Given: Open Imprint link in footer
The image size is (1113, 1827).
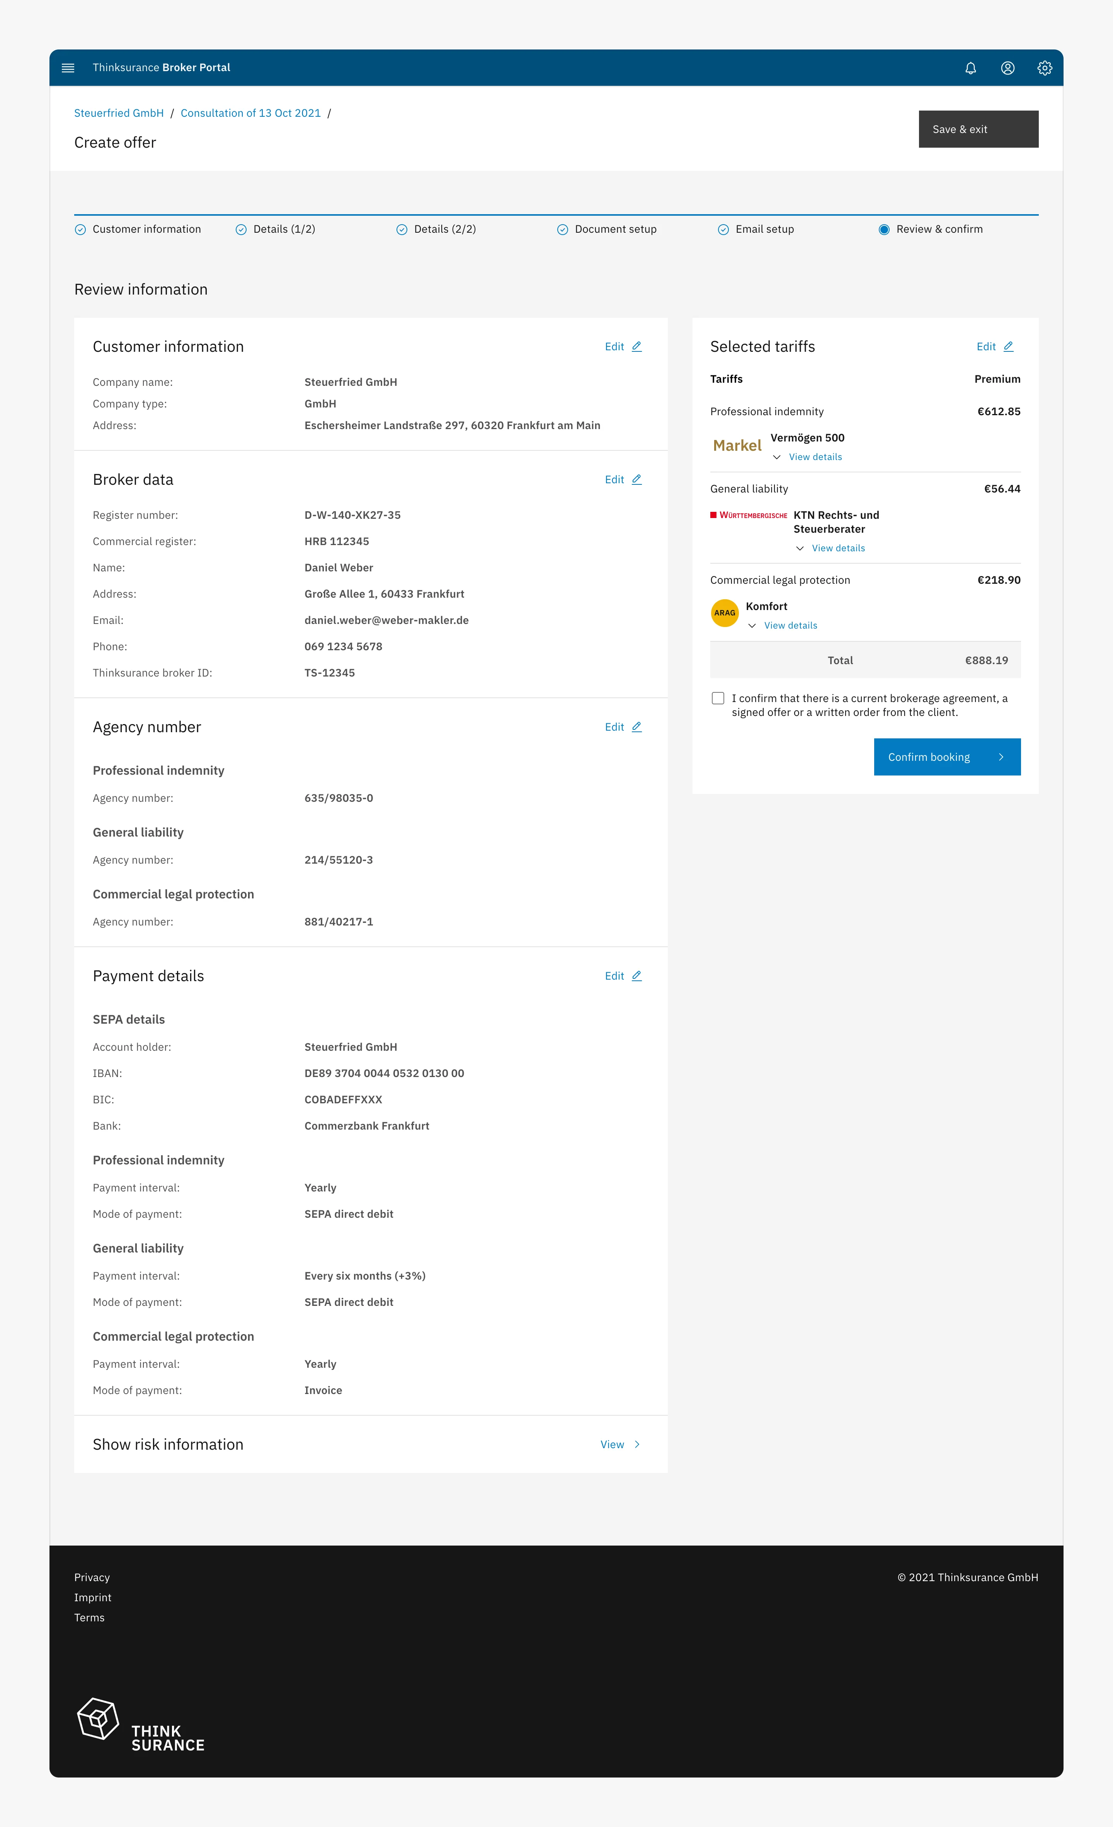Looking at the screenshot, I should click(x=93, y=1597).
